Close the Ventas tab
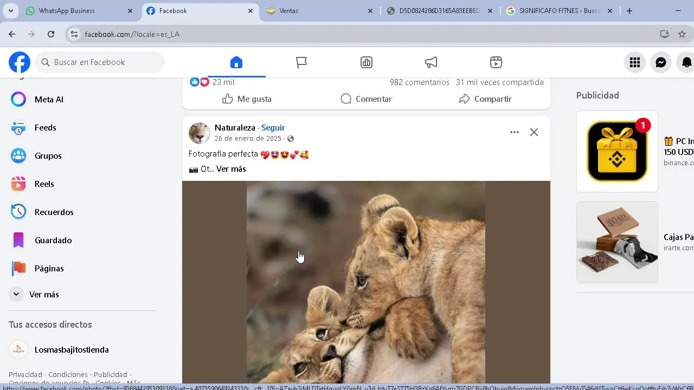Image resolution: width=694 pixels, height=390 pixels. coord(370,11)
